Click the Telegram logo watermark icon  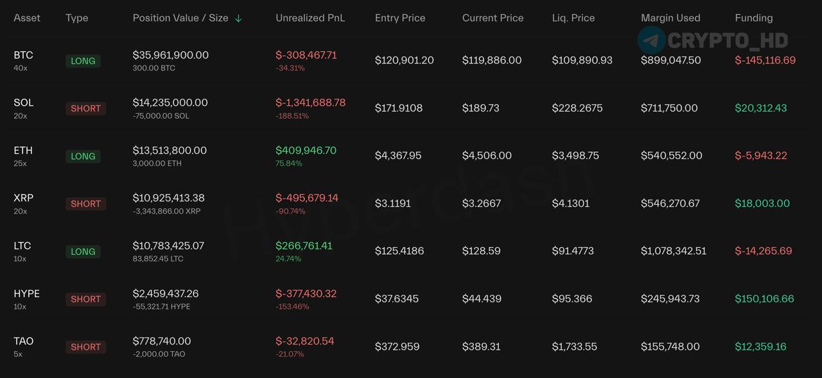(x=651, y=40)
